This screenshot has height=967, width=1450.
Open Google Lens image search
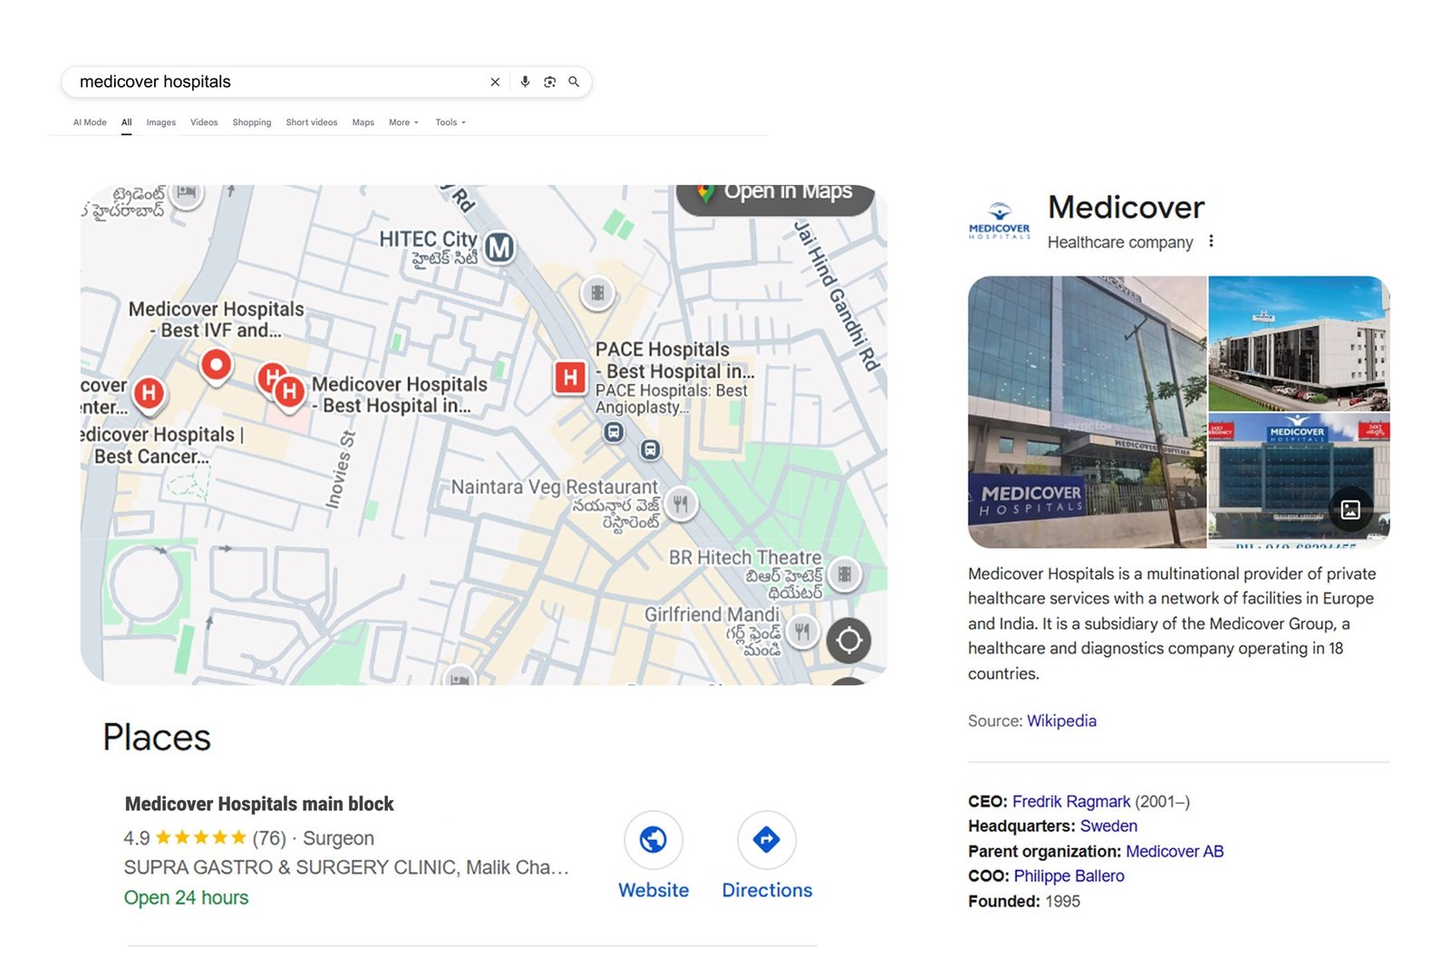point(550,82)
